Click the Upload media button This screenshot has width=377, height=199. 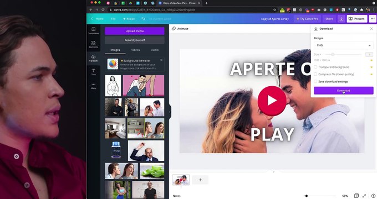click(135, 31)
